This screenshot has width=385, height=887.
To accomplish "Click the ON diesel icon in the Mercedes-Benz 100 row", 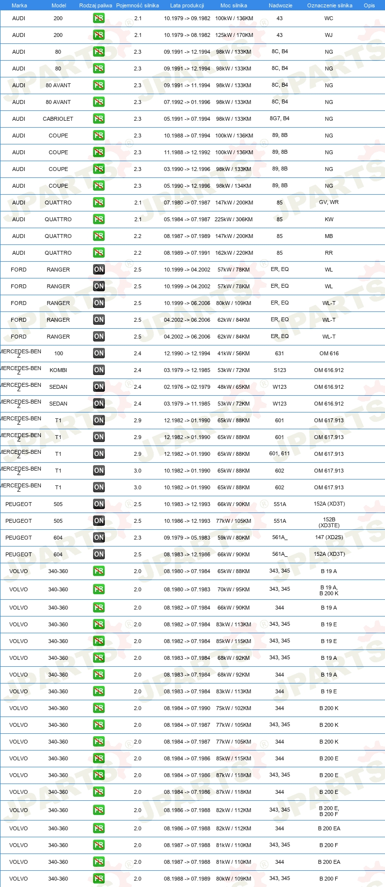I will coord(99,353).
